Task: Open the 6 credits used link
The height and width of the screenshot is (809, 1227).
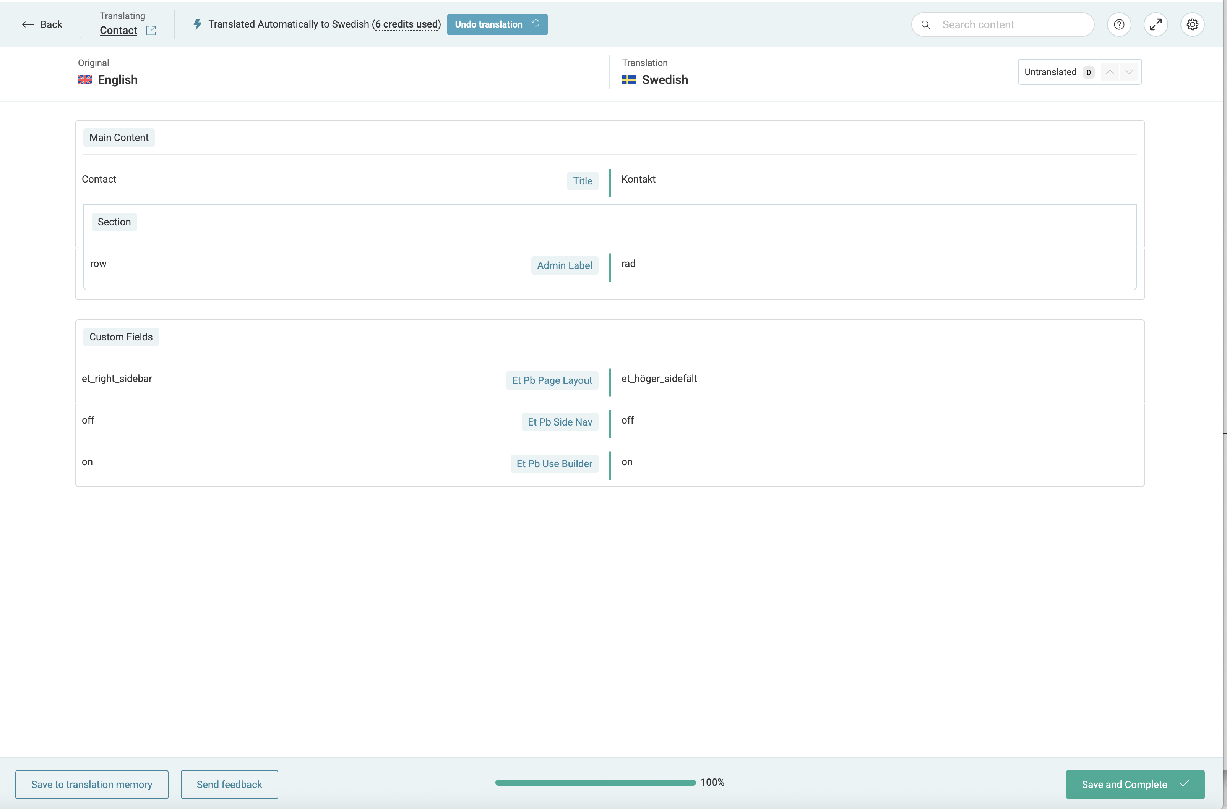Action: point(407,24)
